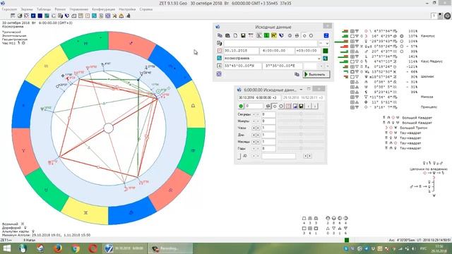Viewport: 452px width, 254px height.
Task: Click the triangle marker on the Принцепс row
Action: tap(357, 107)
